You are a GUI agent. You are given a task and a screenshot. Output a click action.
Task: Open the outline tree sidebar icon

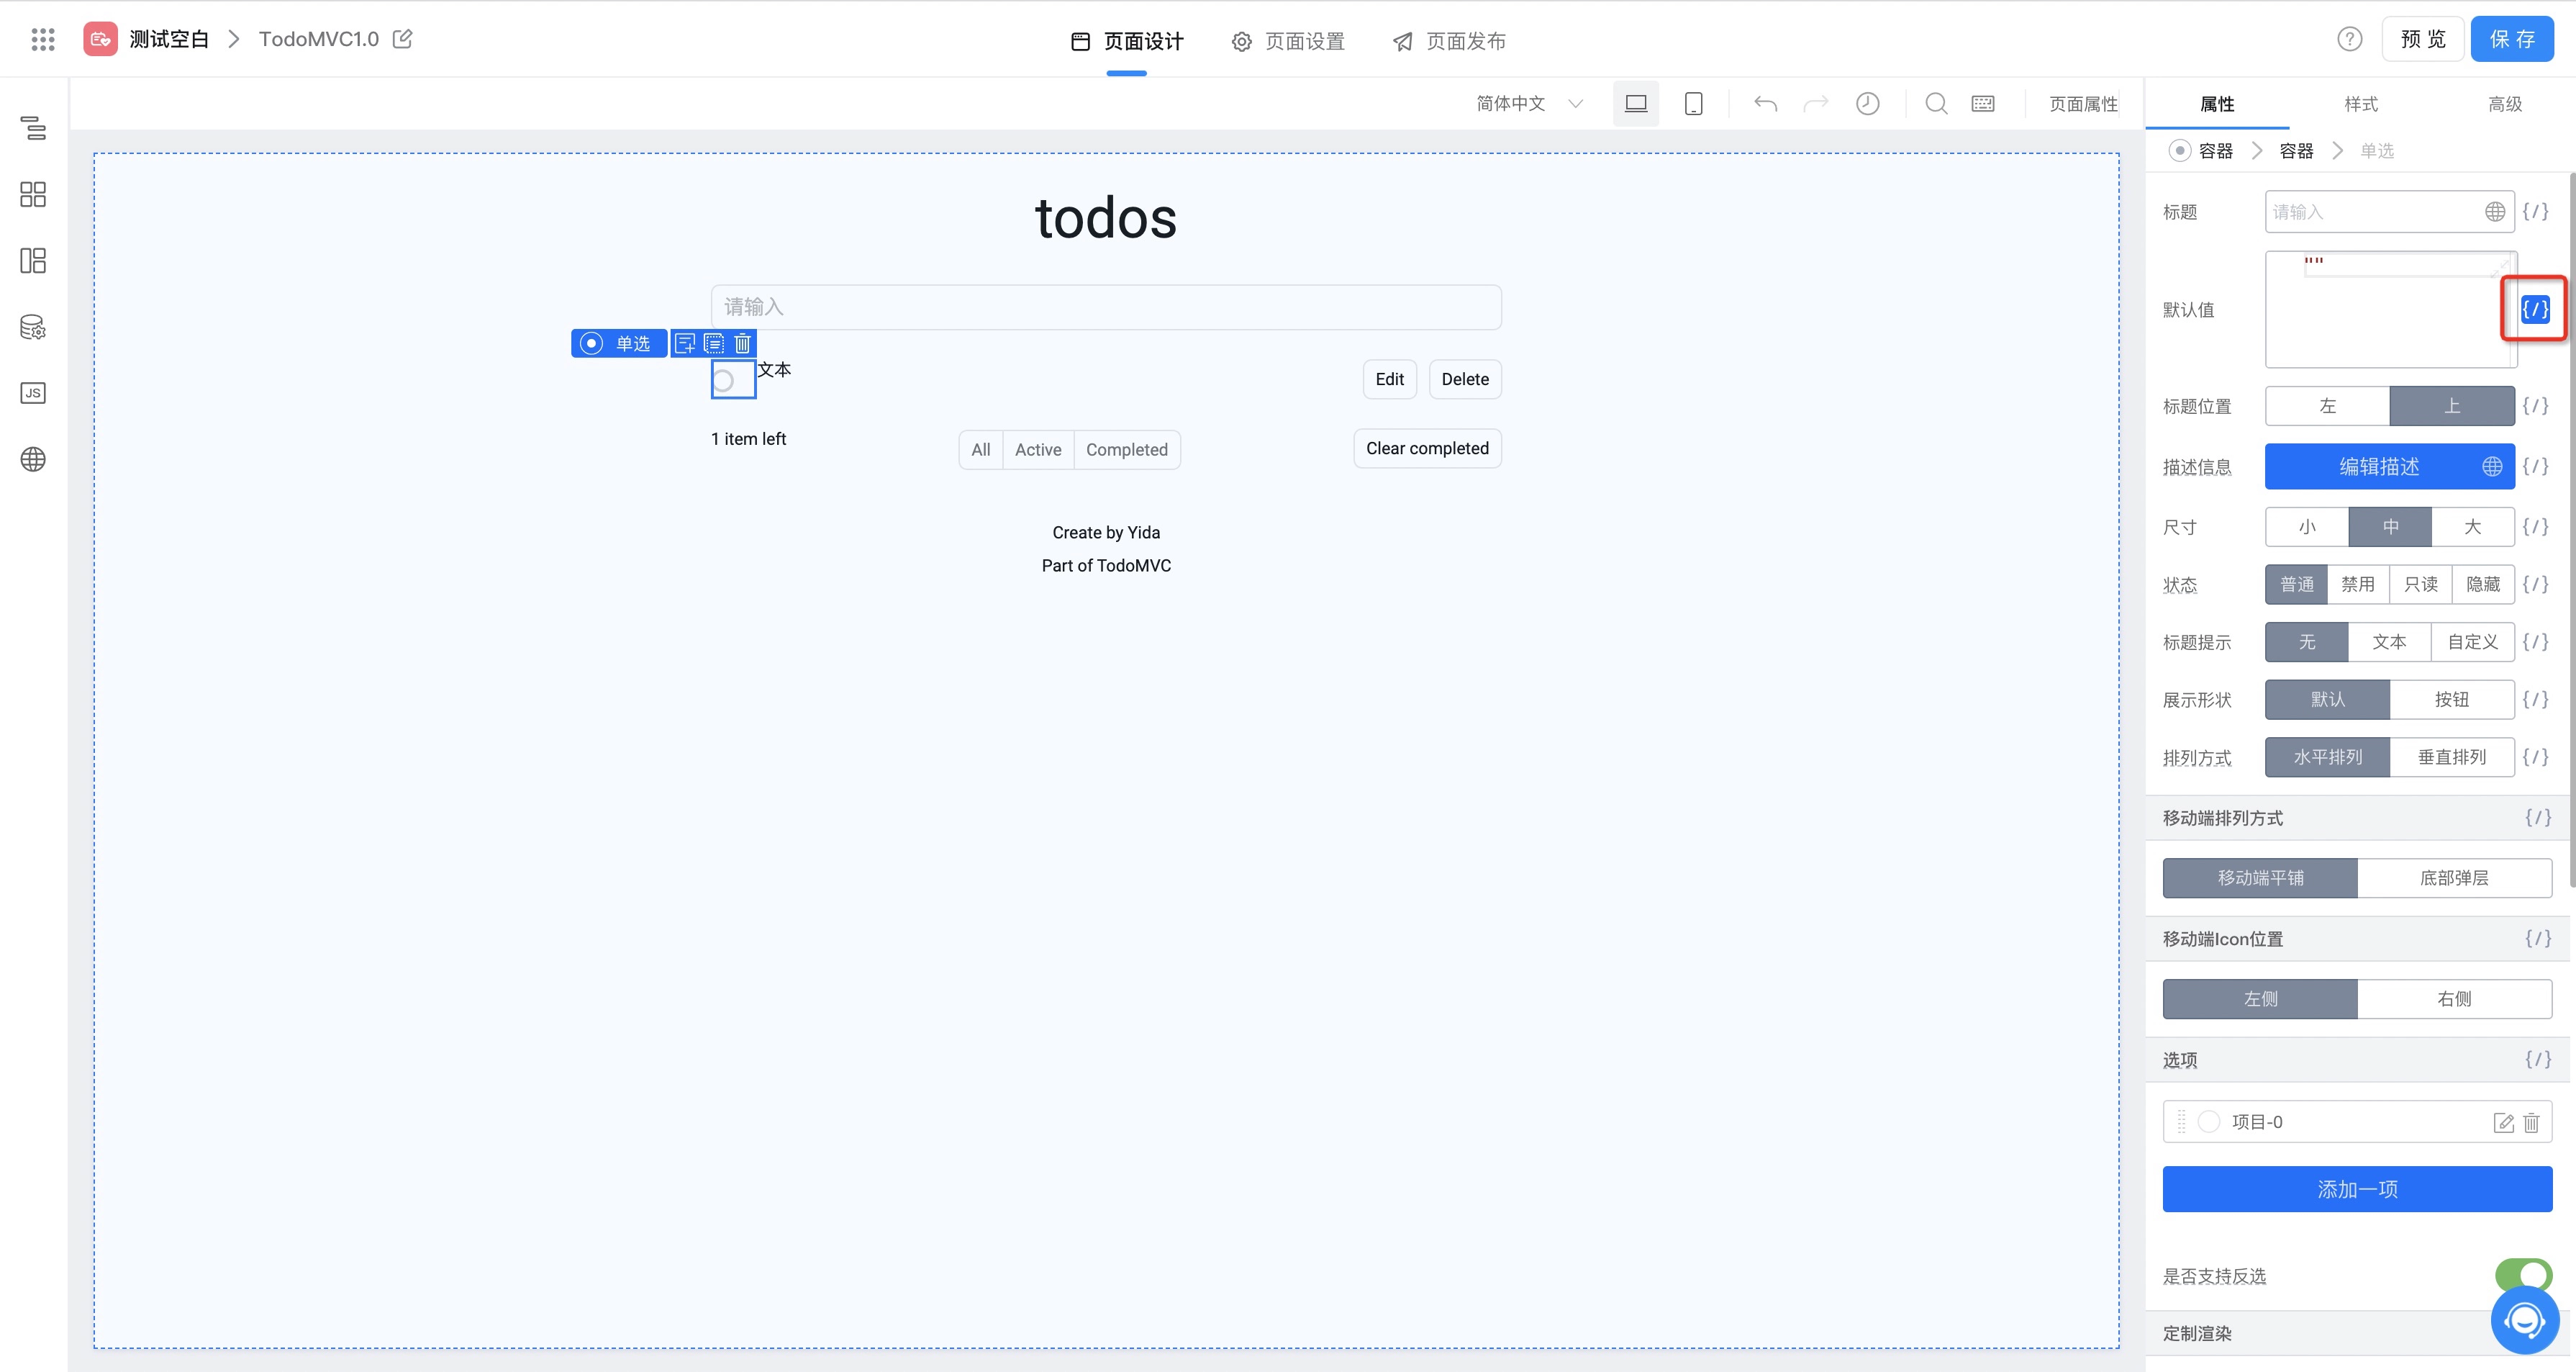click(x=33, y=128)
